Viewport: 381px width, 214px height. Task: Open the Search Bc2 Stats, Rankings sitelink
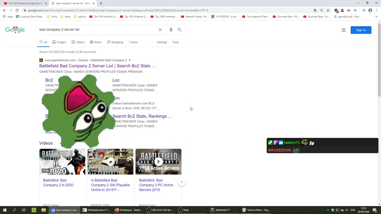142,116
